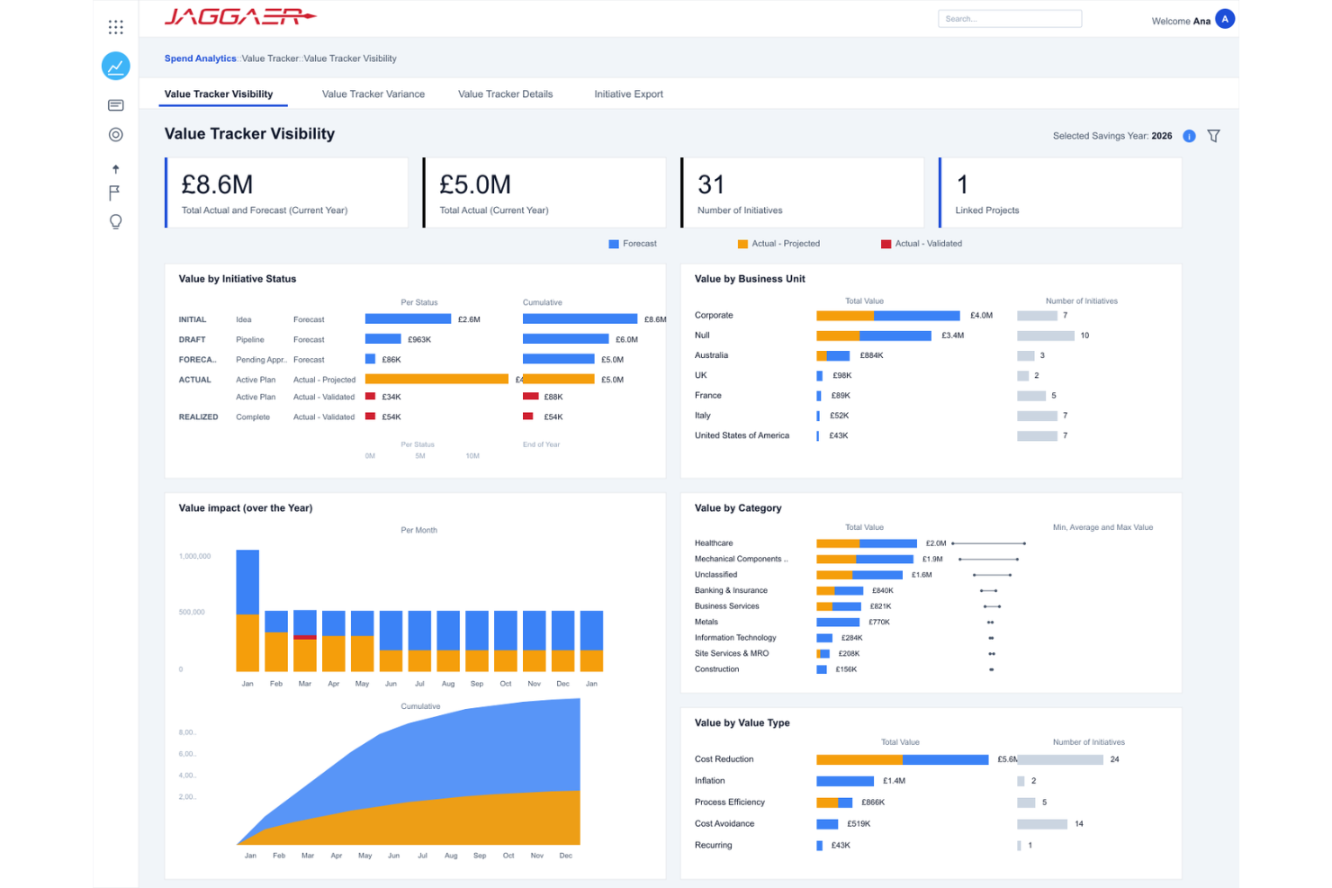The width and height of the screenshot is (1332, 888).
Task: Open the Initiative Export tab
Action: coord(629,94)
